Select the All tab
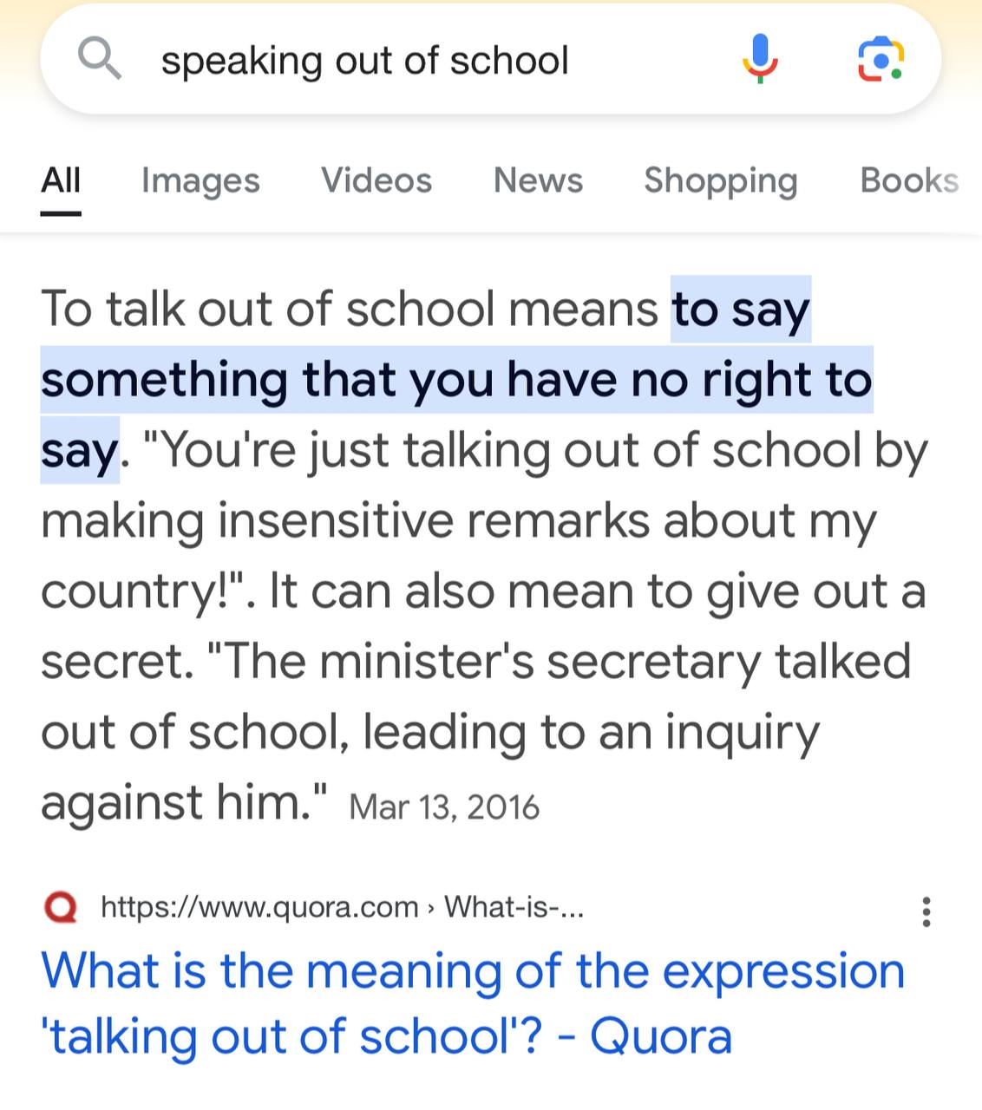 tap(61, 180)
